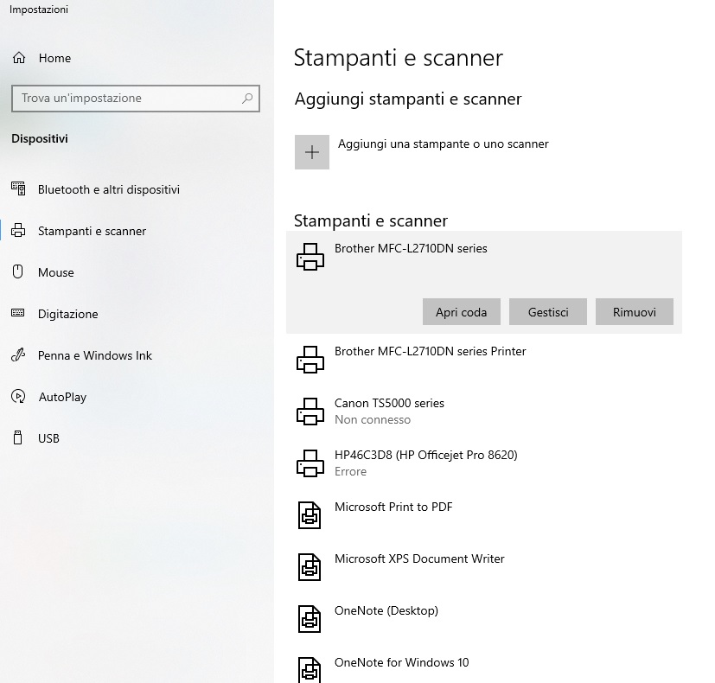Click icon of Brother MFC-L2710DN series Printer
This screenshot has width=715, height=683.
(310, 360)
